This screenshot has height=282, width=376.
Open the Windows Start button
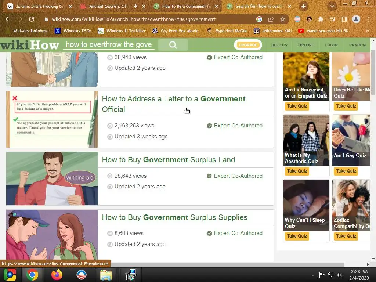pyautogui.click(x=10, y=275)
